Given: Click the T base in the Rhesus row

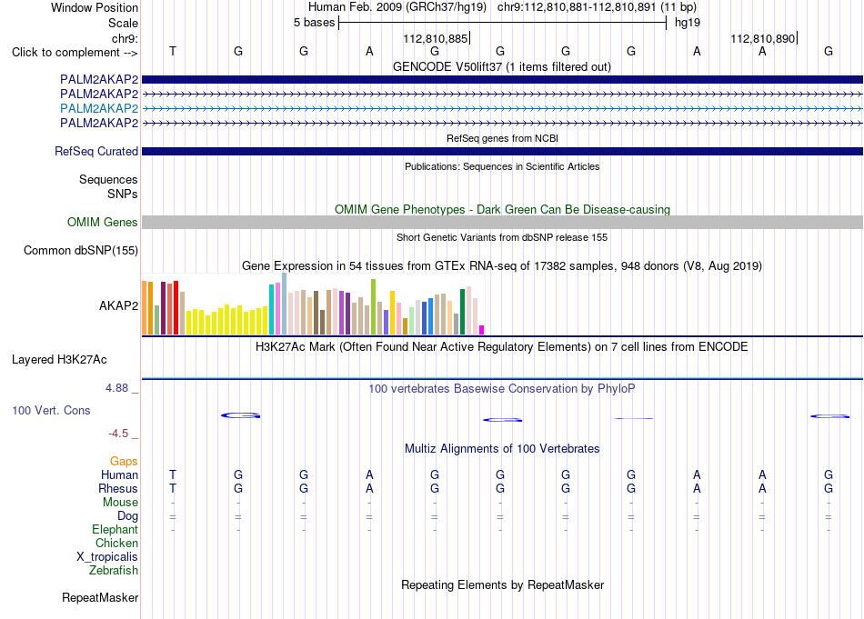Looking at the screenshot, I should click(173, 488).
